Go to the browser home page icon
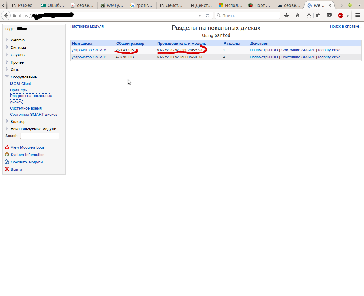Viewport: 364px width, 296px height. pyautogui.click(x=298, y=15)
